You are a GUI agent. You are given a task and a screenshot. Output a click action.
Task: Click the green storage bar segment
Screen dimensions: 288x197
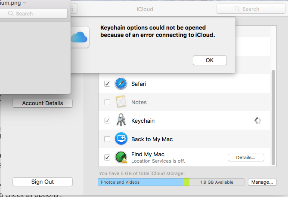tap(186, 182)
